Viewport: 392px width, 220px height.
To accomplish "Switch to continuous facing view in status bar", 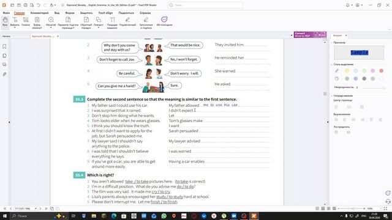I will tap(334, 208).
